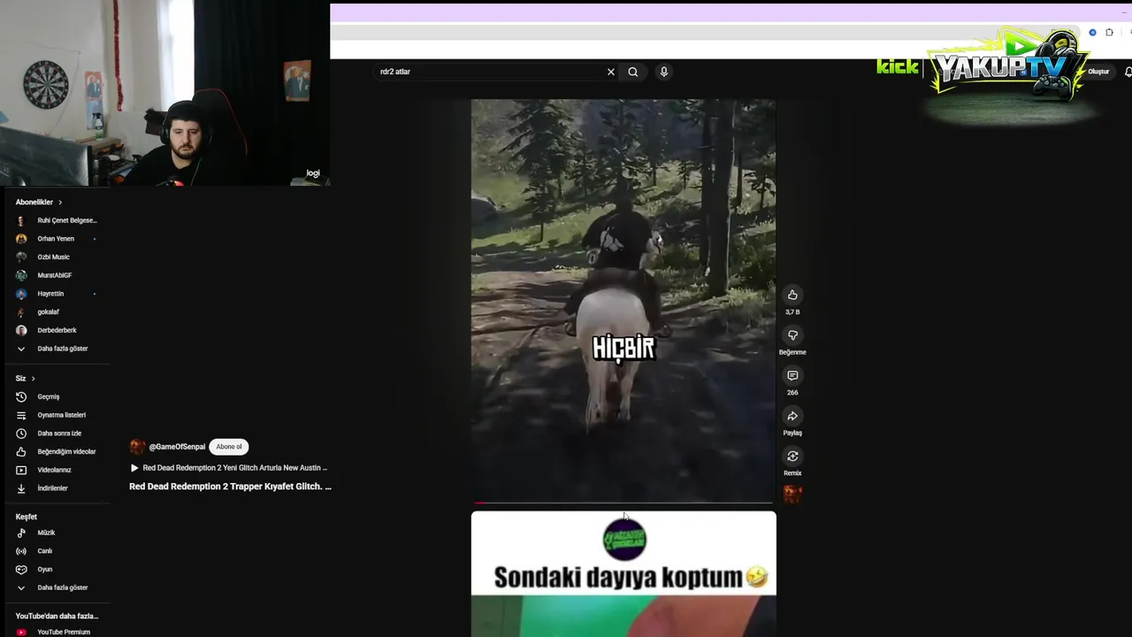Open the sound source thumbnail below Remix
This screenshot has width=1132, height=637.
click(x=792, y=495)
